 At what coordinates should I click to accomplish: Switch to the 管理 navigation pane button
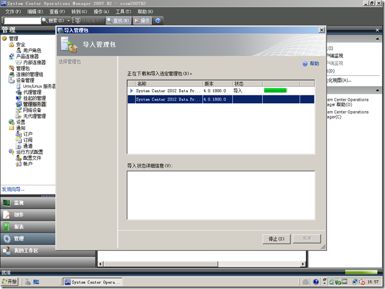(x=27, y=238)
